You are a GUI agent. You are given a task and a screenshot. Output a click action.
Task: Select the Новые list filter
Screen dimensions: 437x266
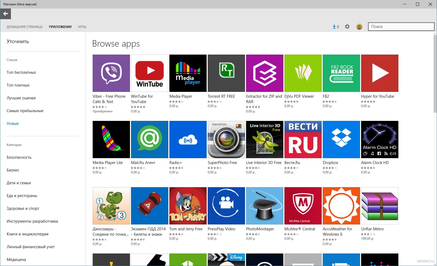point(13,124)
